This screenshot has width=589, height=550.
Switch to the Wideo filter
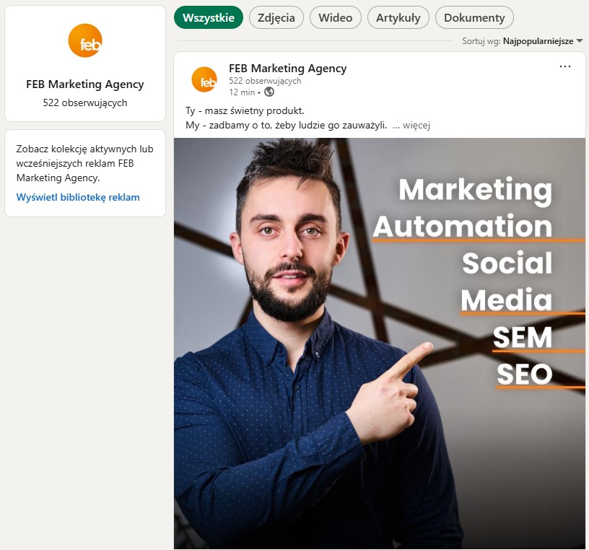336,17
